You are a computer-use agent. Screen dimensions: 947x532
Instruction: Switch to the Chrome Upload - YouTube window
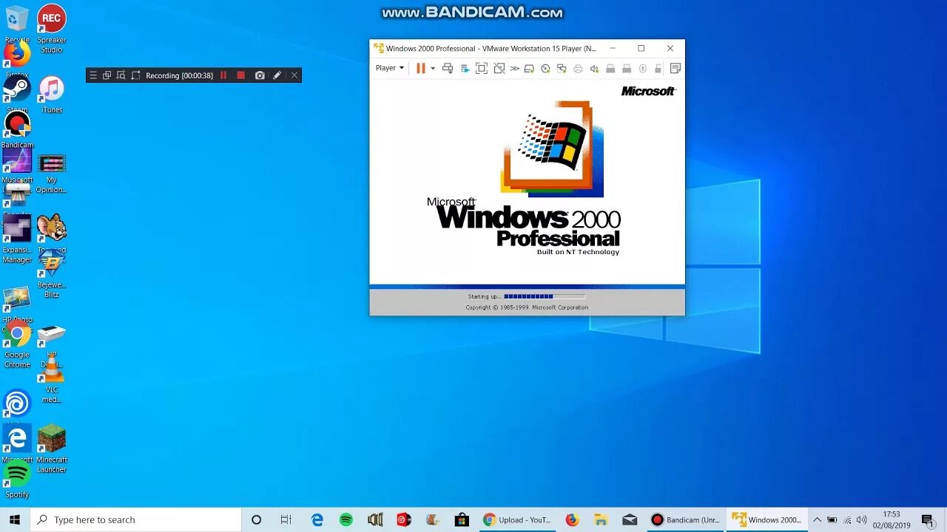(517, 519)
